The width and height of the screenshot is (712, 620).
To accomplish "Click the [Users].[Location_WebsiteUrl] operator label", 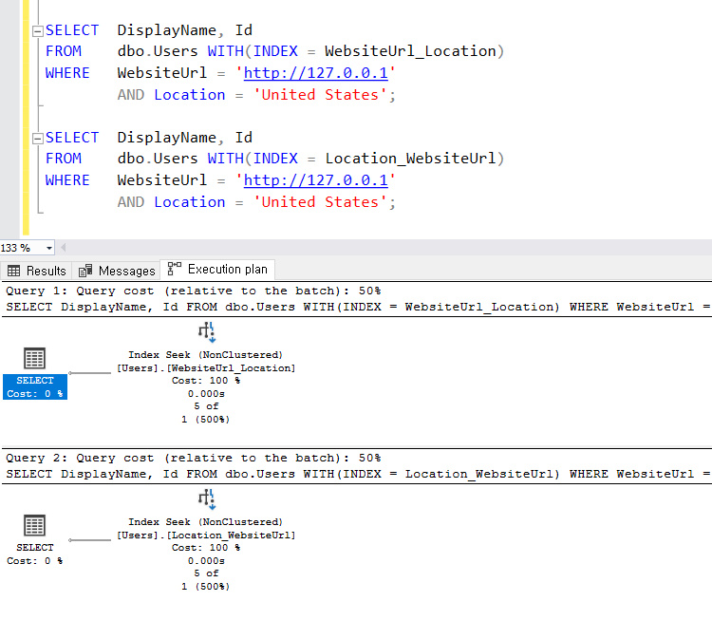I will tap(206, 535).
